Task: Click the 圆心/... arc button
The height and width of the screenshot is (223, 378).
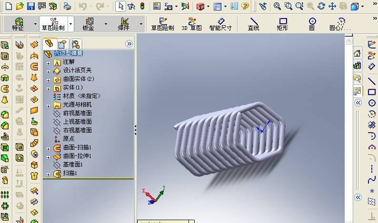Action: 340,24
